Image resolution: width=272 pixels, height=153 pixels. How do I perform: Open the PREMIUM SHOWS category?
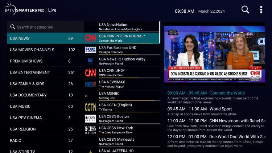(x=45, y=61)
